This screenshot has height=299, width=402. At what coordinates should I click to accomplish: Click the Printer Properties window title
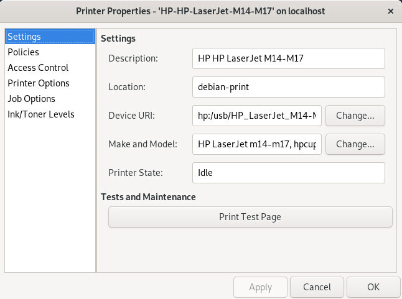[200, 11]
